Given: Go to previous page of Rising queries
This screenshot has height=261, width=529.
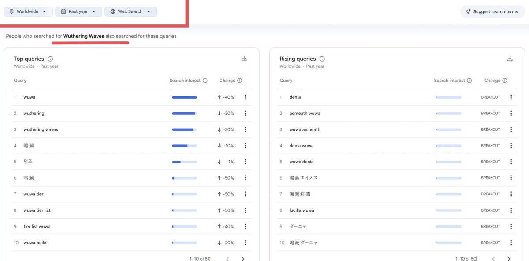Looking at the screenshot, I should pyautogui.click(x=494, y=259).
